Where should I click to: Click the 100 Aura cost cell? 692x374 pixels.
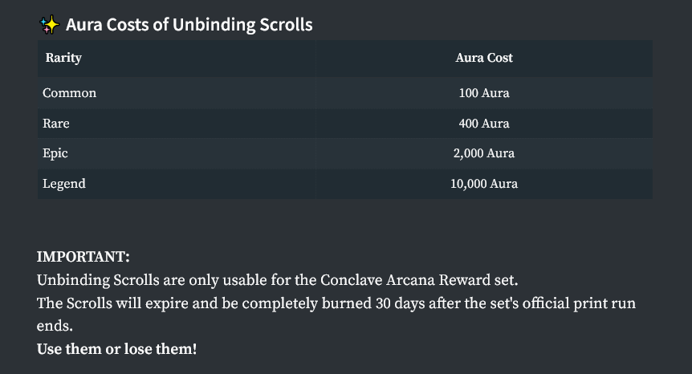[483, 93]
